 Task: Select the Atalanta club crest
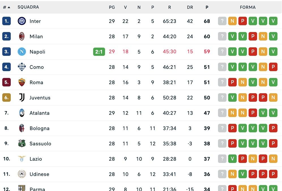pyautogui.click(x=22, y=113)
